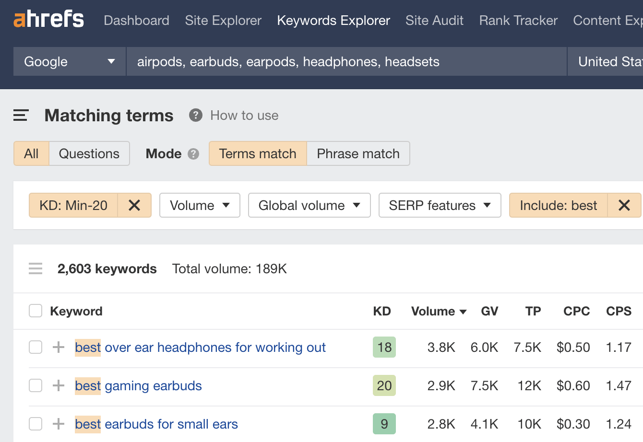Click the keywords search input field

click(x=345, y=61)
